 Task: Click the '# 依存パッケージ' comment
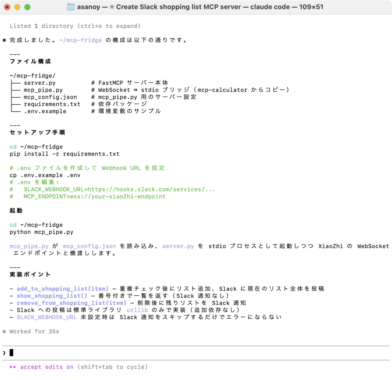[119, 104]
